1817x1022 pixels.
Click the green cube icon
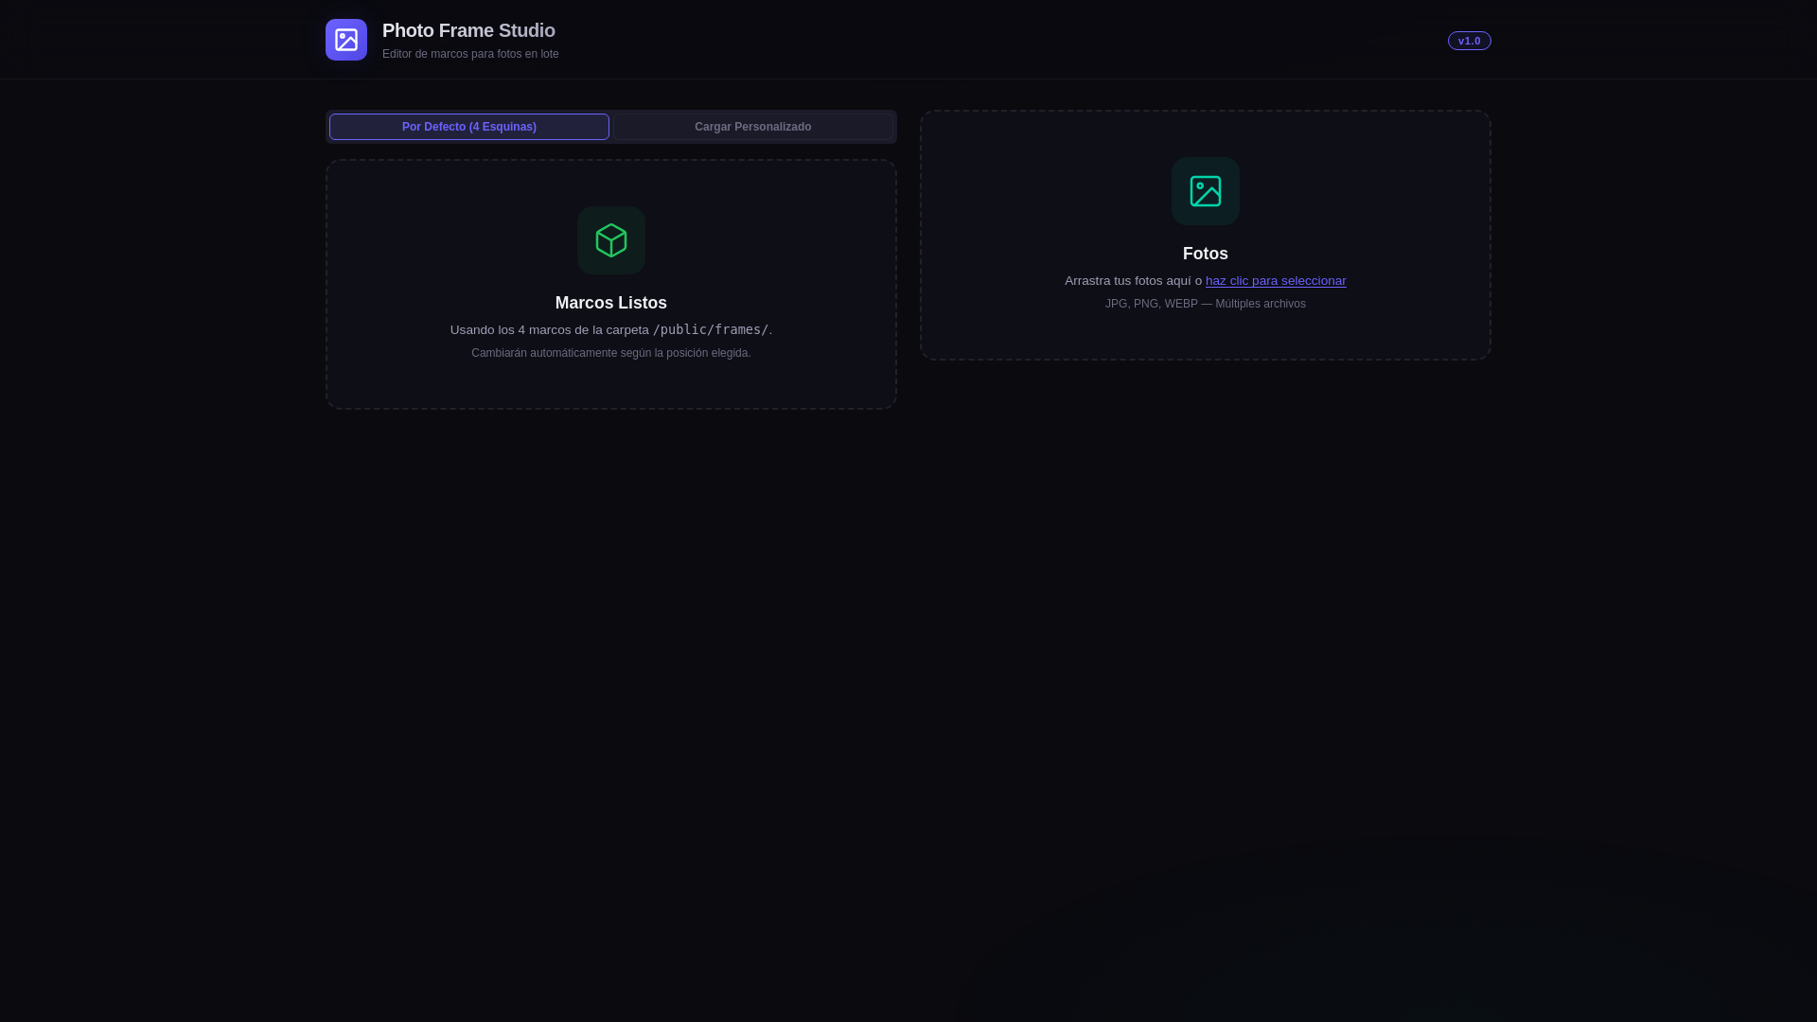pyautogui.click(x=611, y=240)
